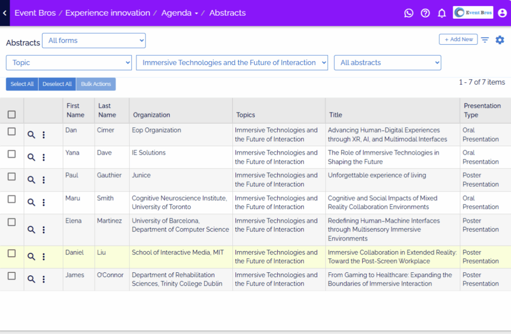
Task: Open the Agenda breadcrumb menu
Action: tap(179, 13)
